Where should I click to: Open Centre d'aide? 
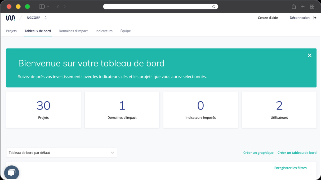[x=268, y=17]
